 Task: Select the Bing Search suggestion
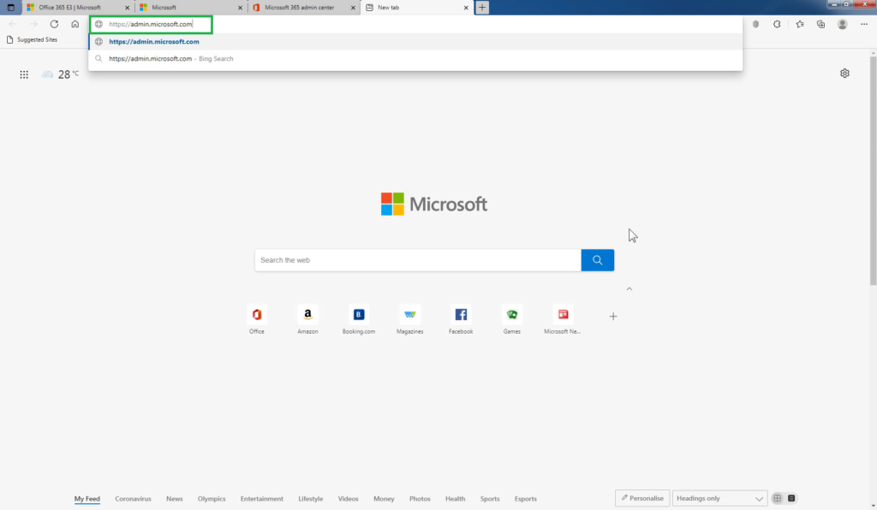(415, 59)
